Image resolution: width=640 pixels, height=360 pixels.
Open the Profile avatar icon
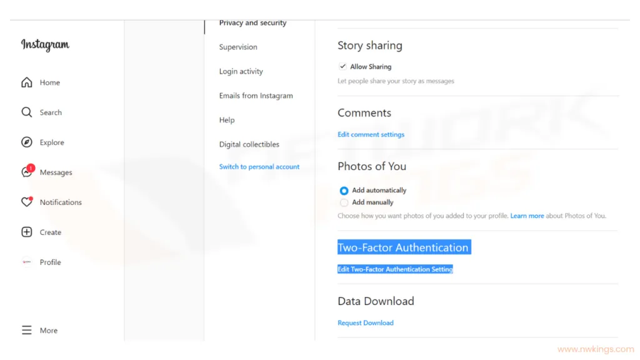click(26, 262)
